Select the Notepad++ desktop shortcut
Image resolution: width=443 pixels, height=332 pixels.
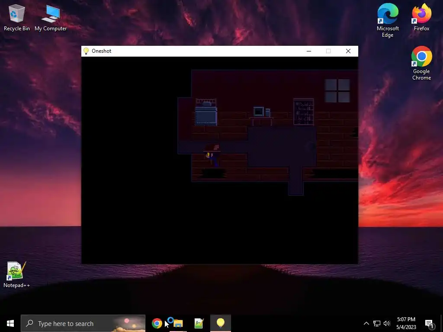(16, 275)
